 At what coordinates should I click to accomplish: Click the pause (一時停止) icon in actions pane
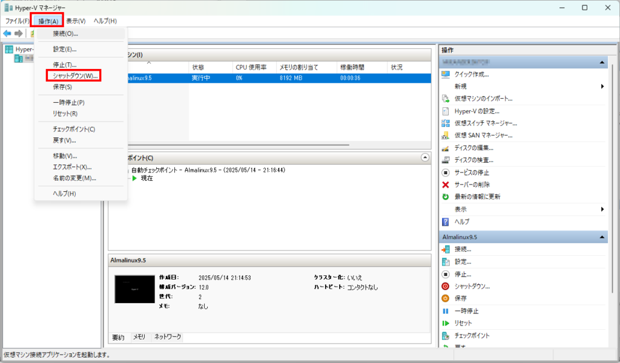(446, 311)
